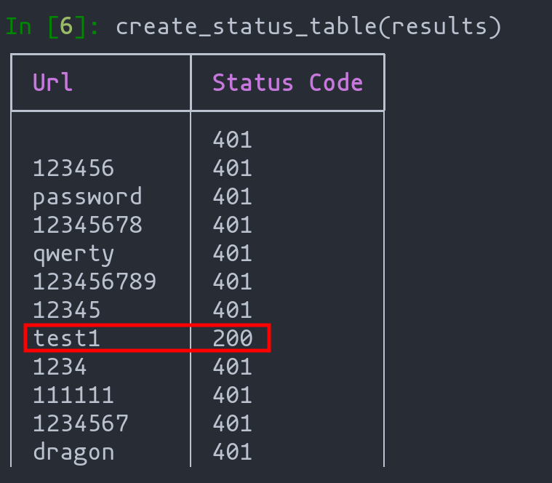The height and width of the screenshot is (483, 552).
Task: Click the 200 status code value
Action: [x=232, y=338]
